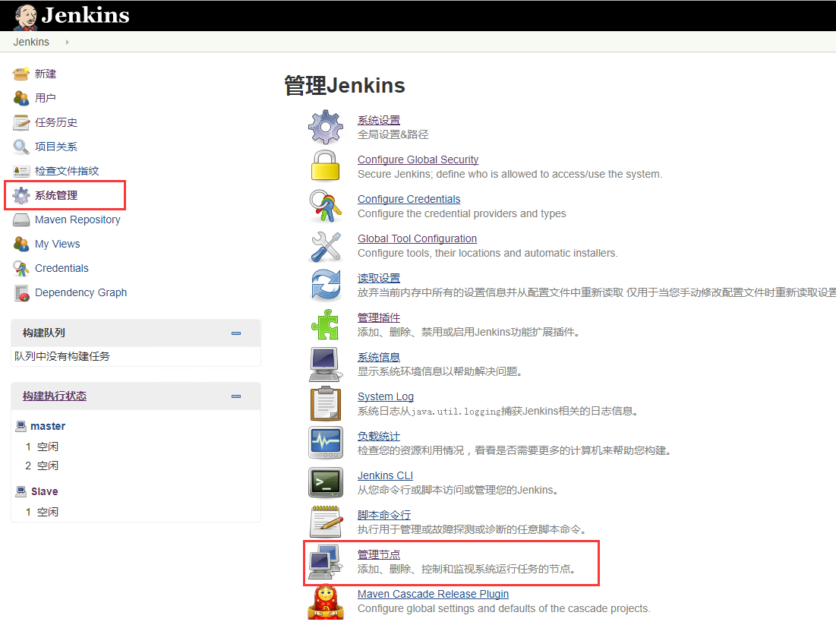Screen dimensions: 836x625
Task: Click the heartbeat monitor 负载统计 icon
Action: [326, 443]
